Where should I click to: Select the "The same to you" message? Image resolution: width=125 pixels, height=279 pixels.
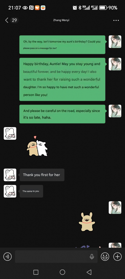31,191
